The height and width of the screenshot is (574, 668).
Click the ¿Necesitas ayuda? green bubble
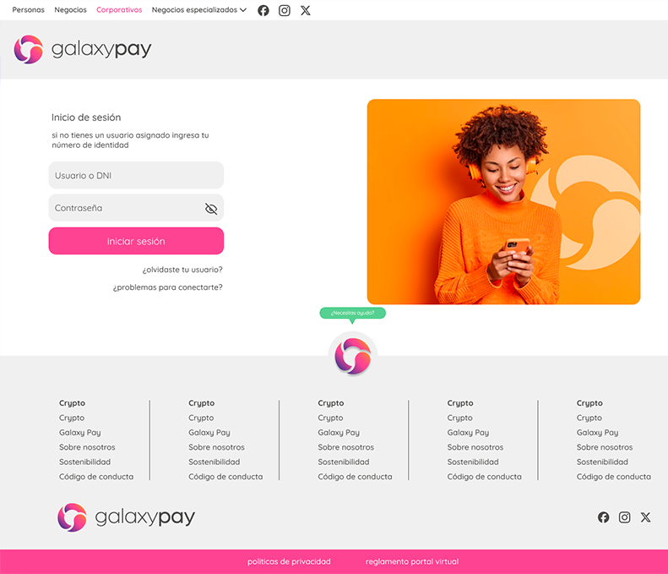353,313
